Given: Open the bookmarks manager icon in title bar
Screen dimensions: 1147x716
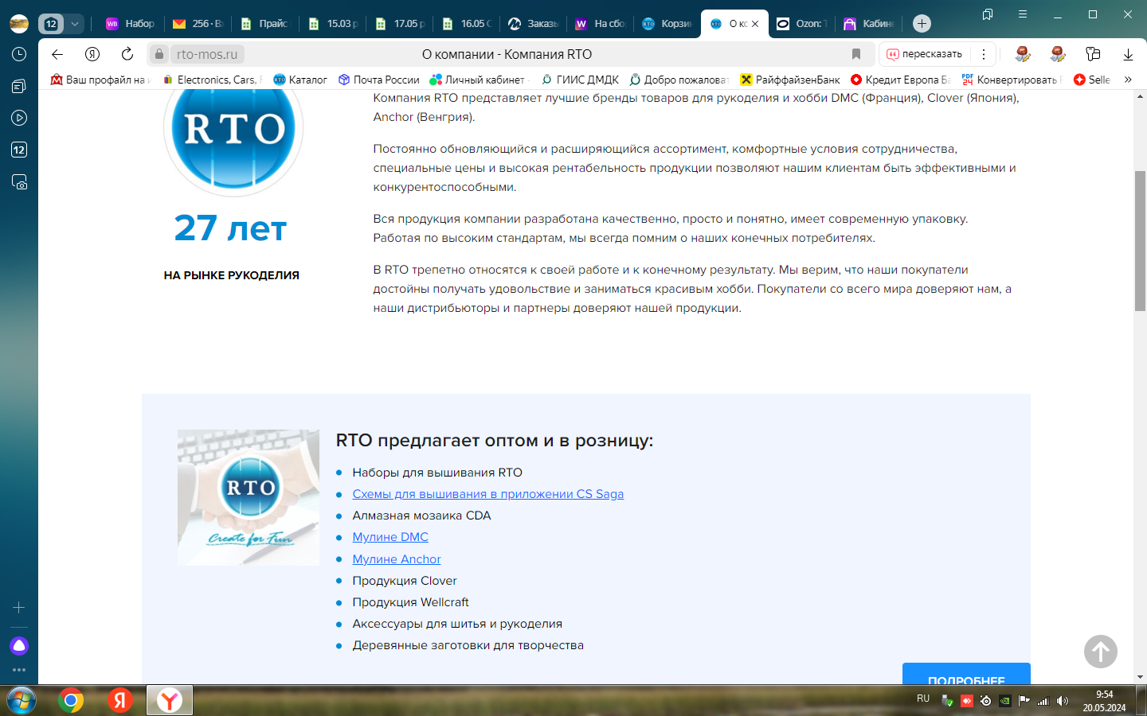Looking at the screenshot, I should 988,14.
